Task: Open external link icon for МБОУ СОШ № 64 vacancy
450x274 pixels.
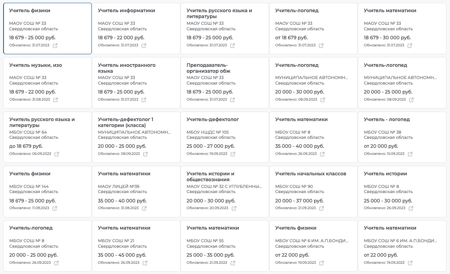Action: pos(57,154)
